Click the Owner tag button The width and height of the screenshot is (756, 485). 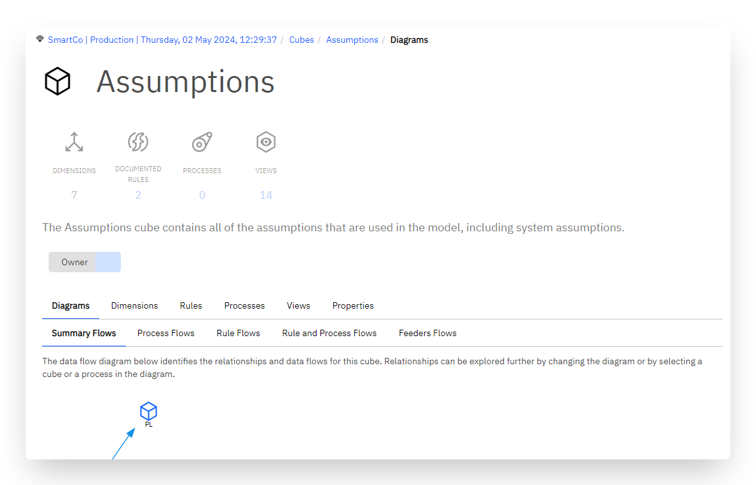pyautogui.click(x=84, y=262)
